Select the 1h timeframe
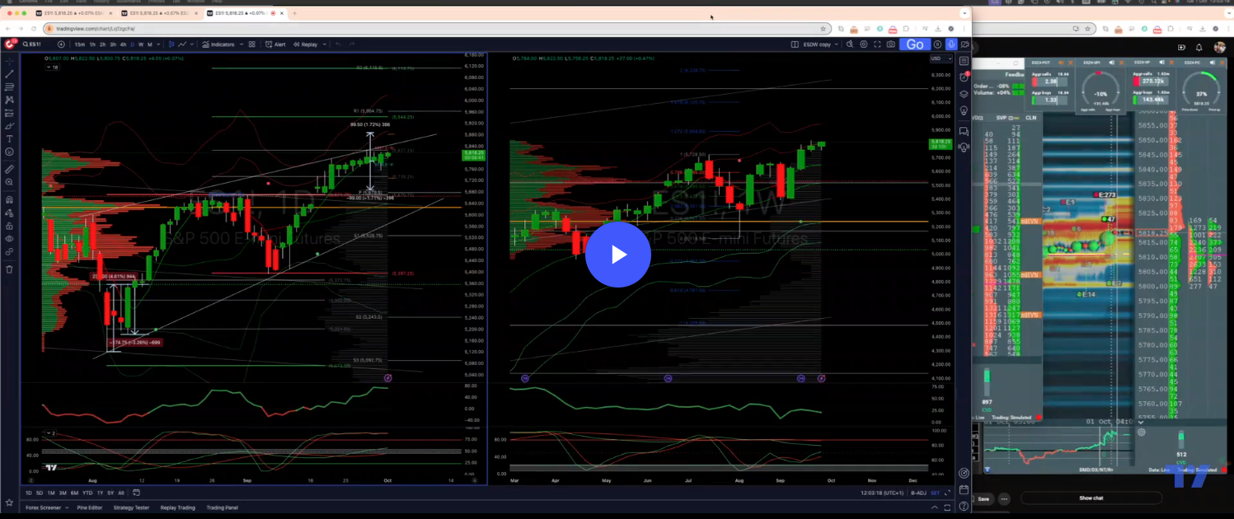The height and width of the screenshot is (519, 1234). click(92, 44)
